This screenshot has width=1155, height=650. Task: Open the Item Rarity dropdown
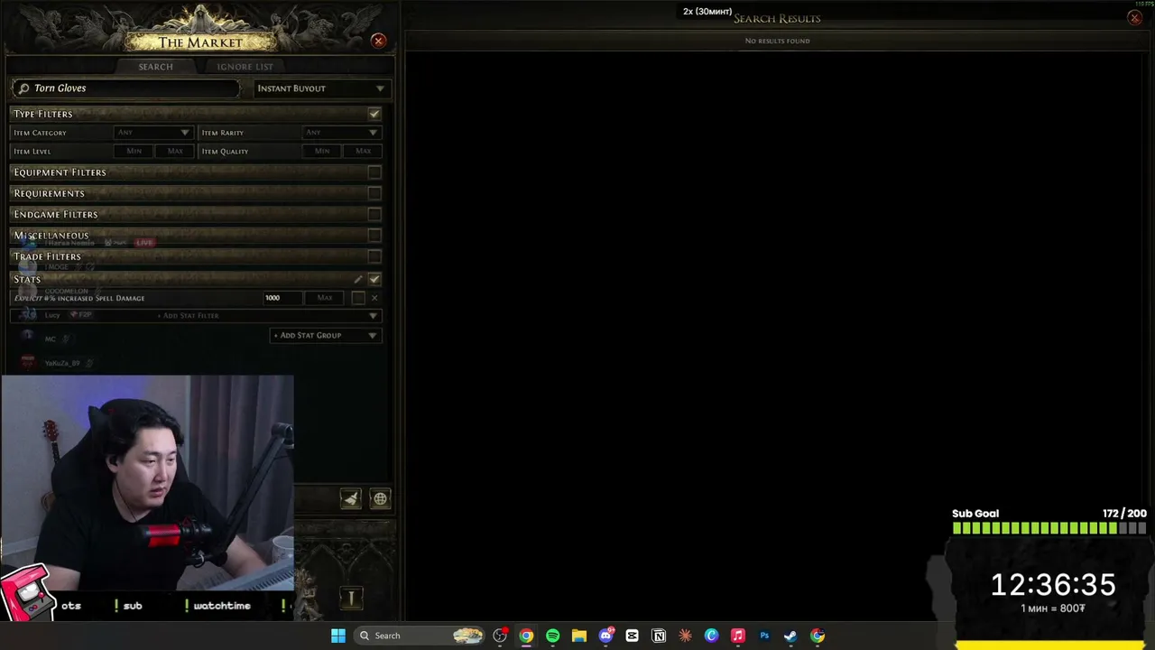pos(341,133)
